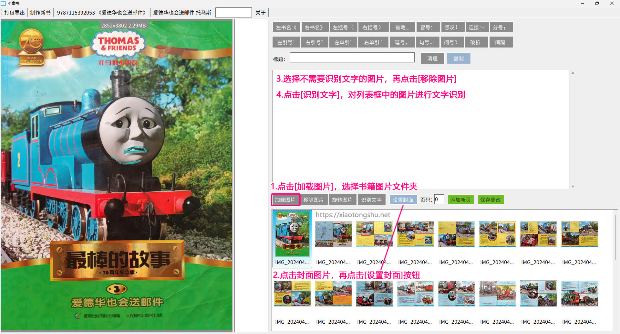Click the 复制 copy button
Viewport: 620px width, 334px height.
(x=459, y=58)
